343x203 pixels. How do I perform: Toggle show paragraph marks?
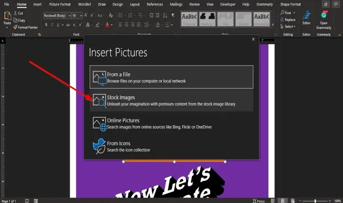pyautogui.click(x=173, y=15)
